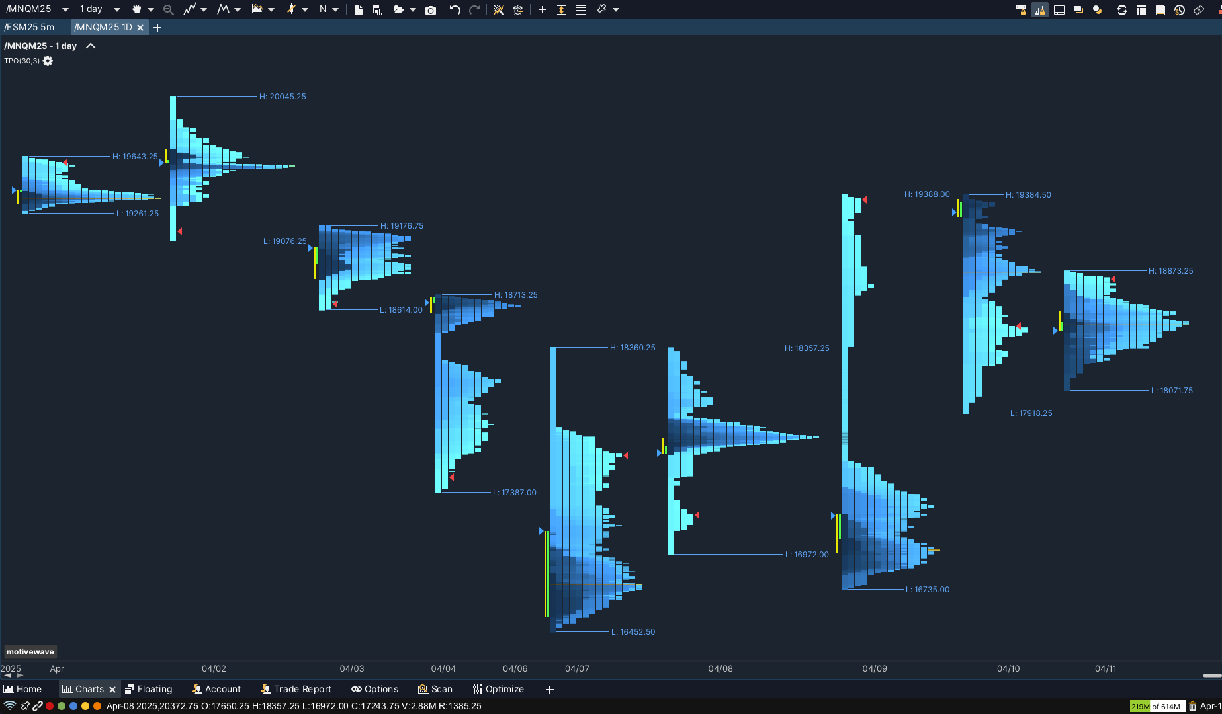Open the Trade Report tab
Viewport: 1222px width, 714px height.
pos(296,689)
